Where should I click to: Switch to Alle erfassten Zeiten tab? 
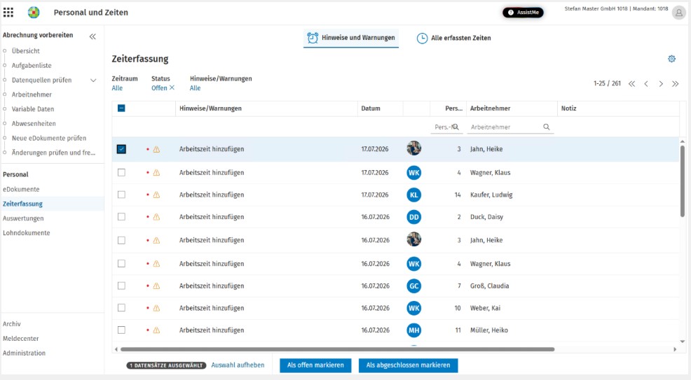(x=454, y=38)
